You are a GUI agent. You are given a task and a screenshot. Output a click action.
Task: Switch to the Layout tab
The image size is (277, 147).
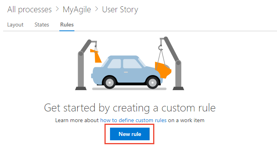[15, 25]
